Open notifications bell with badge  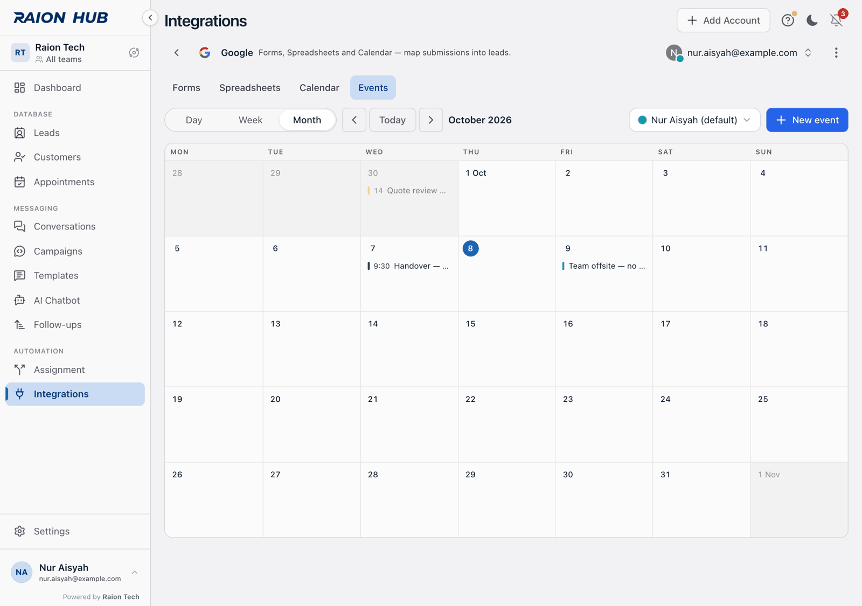pos(837,19)
